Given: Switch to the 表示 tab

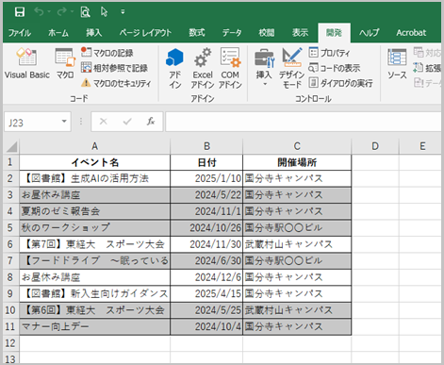Looking at the screenshot, I should pyautogui.click(x=300, y=33).
